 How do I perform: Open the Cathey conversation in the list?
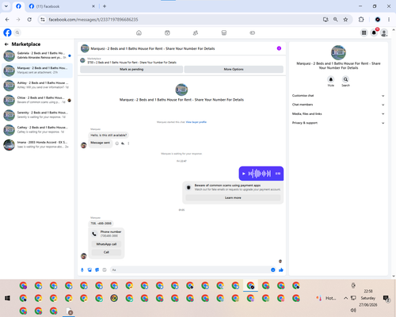tap(37, 130)
